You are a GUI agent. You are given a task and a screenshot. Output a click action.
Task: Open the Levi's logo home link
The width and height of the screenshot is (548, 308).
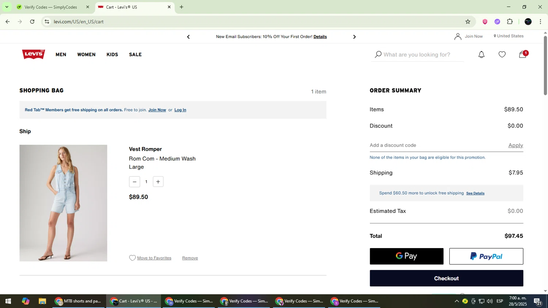[33, 54]
